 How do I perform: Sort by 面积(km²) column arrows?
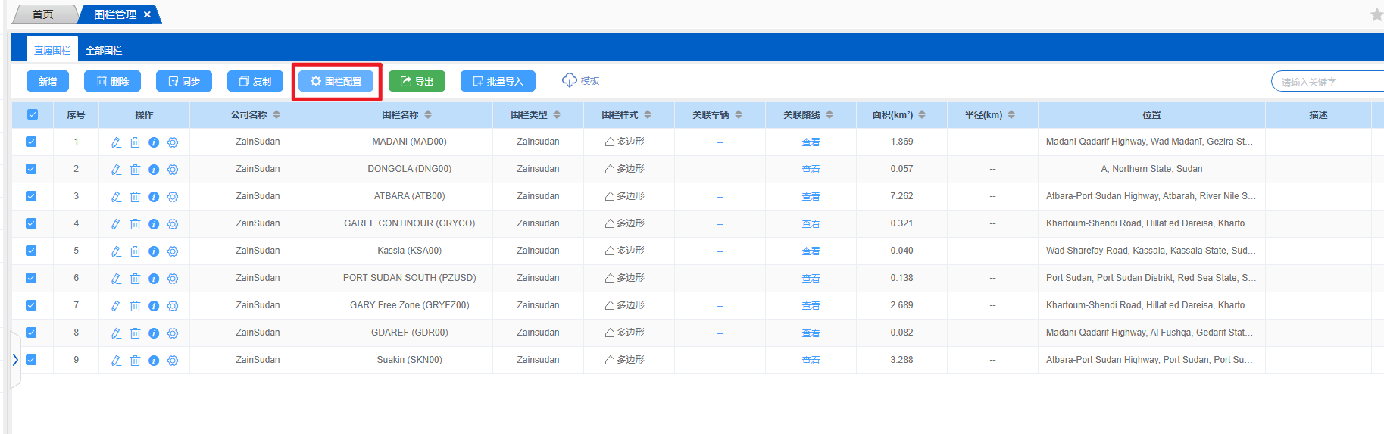coord(922,115)
